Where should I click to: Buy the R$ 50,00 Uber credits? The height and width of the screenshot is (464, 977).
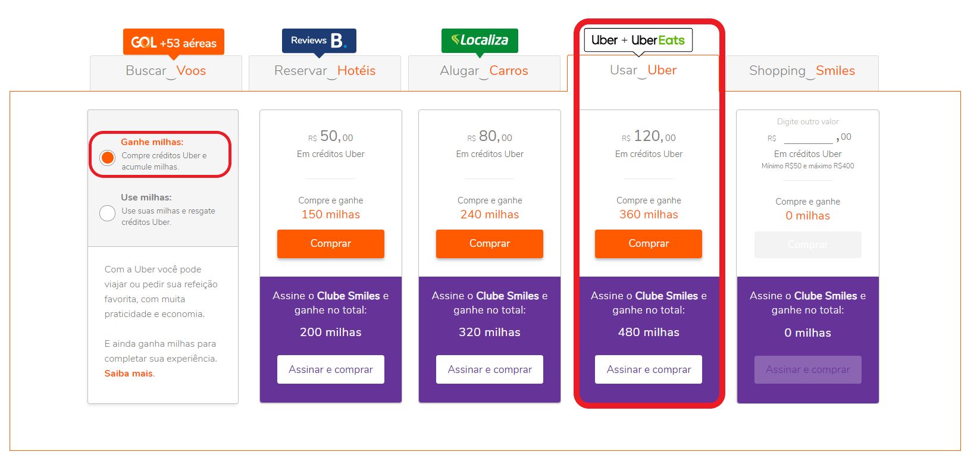pyautogui.click(x=331, y=243)
